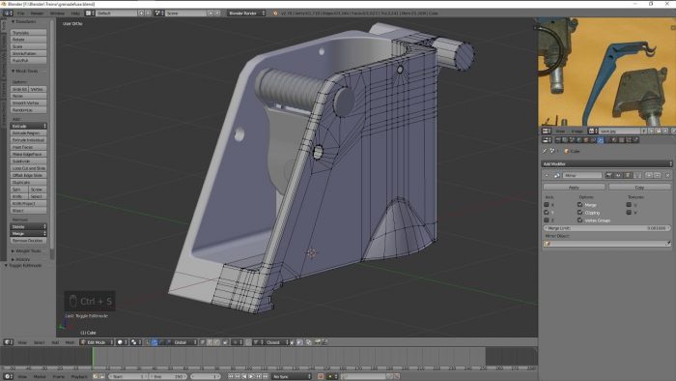
Task: Open the Global transform orientation dropdown
Action: pos(185,342)
